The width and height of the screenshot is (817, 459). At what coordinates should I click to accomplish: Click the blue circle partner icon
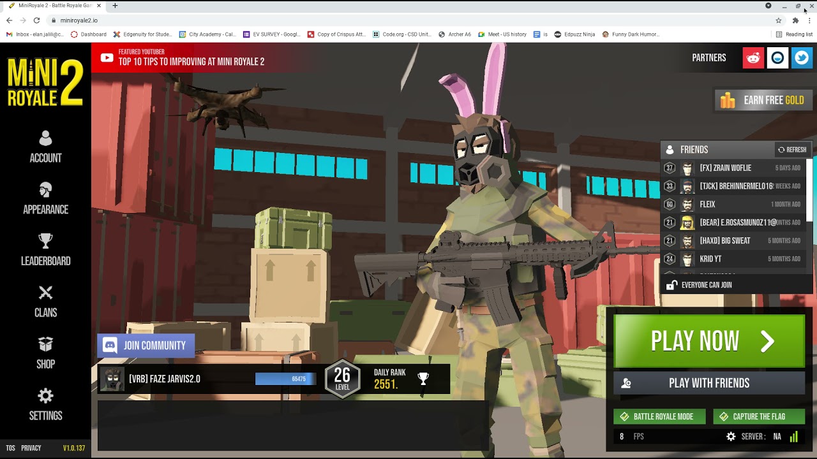point(777,58)
